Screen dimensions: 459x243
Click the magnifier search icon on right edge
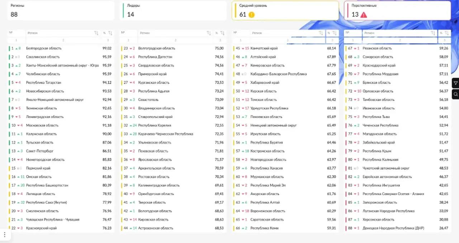click(455, 94)
